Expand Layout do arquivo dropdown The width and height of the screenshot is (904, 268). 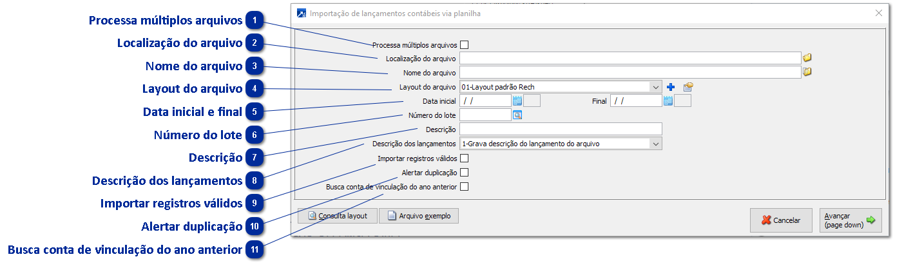[656, 87]
